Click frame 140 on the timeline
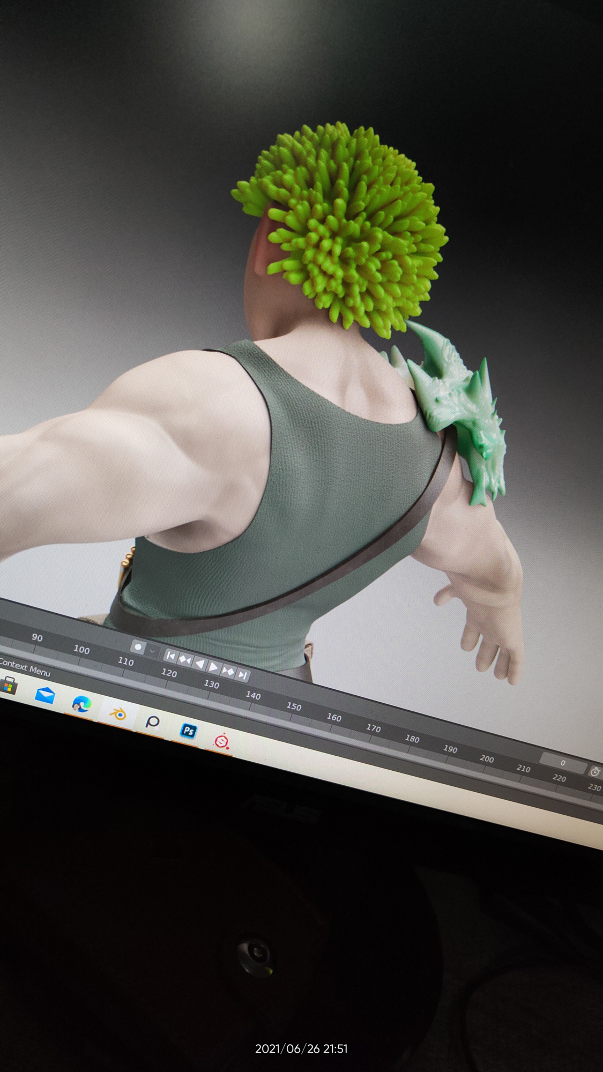The image size is (603, 1072). [252, 695]
